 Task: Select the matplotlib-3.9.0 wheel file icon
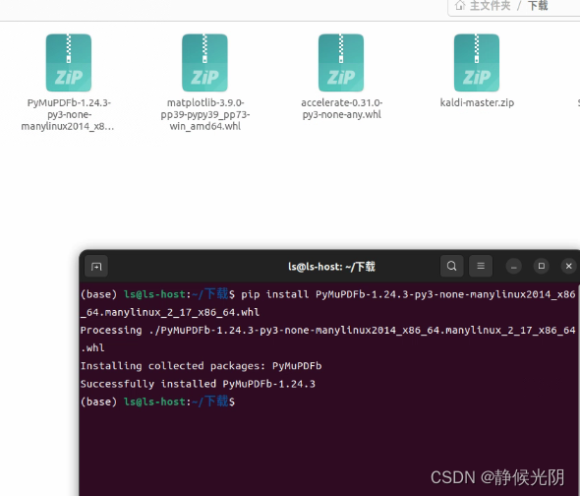[204, 63]
